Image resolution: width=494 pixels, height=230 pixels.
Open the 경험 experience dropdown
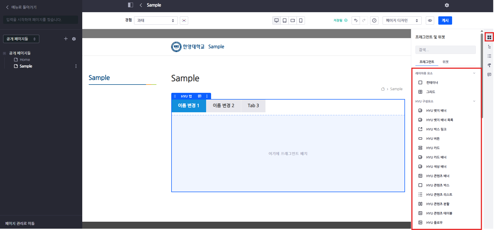click(x=156, y=20)
